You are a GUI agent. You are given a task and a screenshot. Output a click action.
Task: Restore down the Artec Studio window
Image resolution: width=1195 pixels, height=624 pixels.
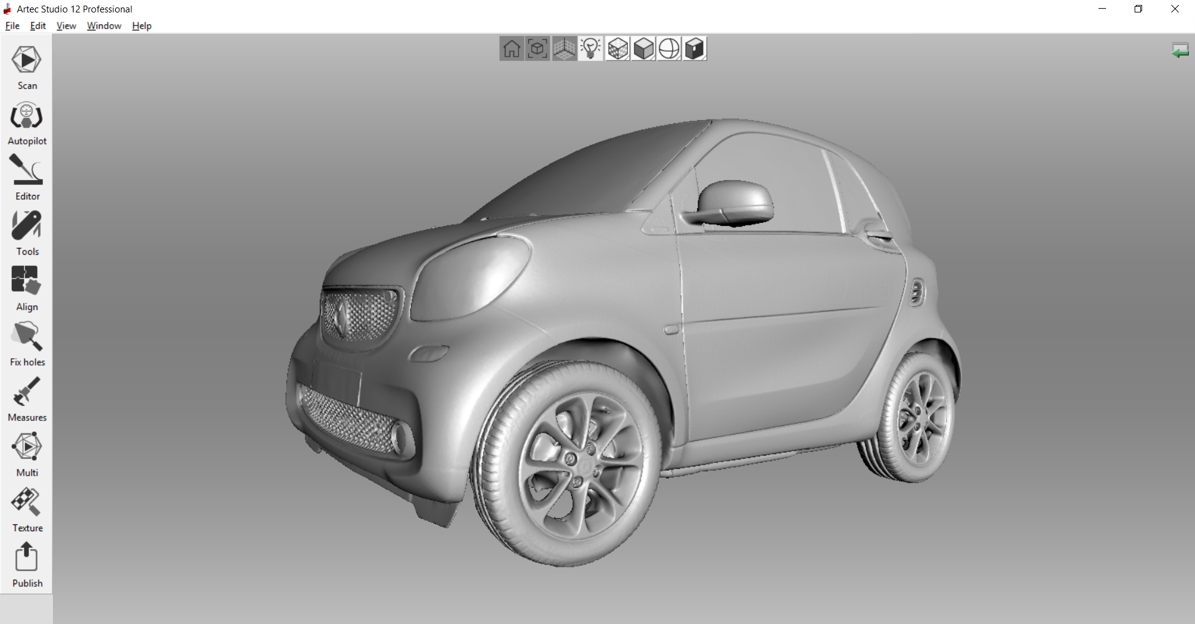point(1138,9)
